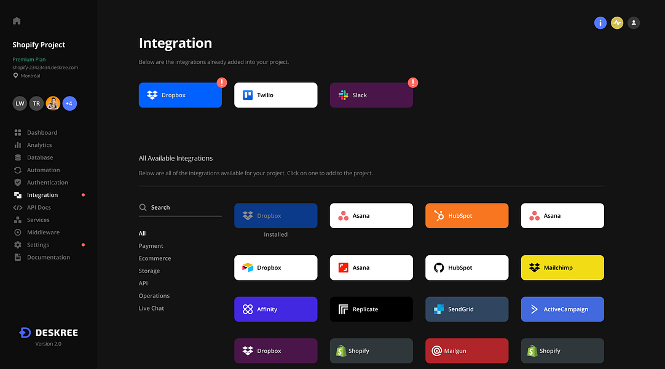This screenshot has height=369, width=665.
Task: Filter integrations by Storage
Action: point(149,271)
